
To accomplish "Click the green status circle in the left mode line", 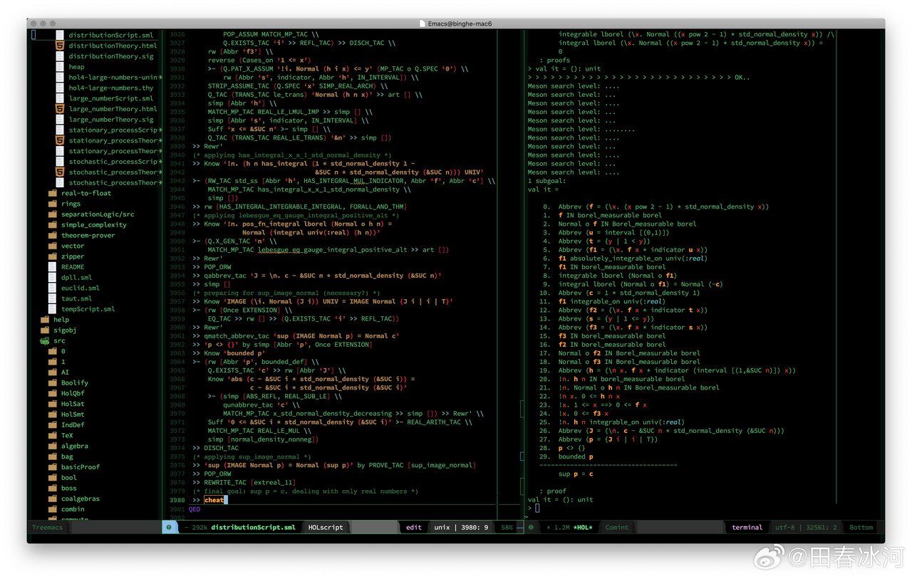I will (x=170, y=527).
